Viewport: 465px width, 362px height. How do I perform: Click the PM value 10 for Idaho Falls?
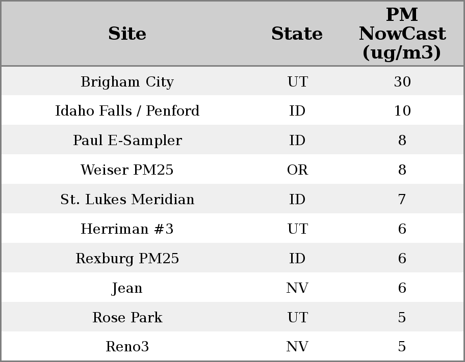402,111
